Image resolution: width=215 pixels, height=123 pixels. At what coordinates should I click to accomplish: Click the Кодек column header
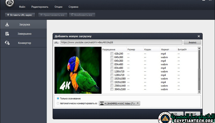pos(152,50)
